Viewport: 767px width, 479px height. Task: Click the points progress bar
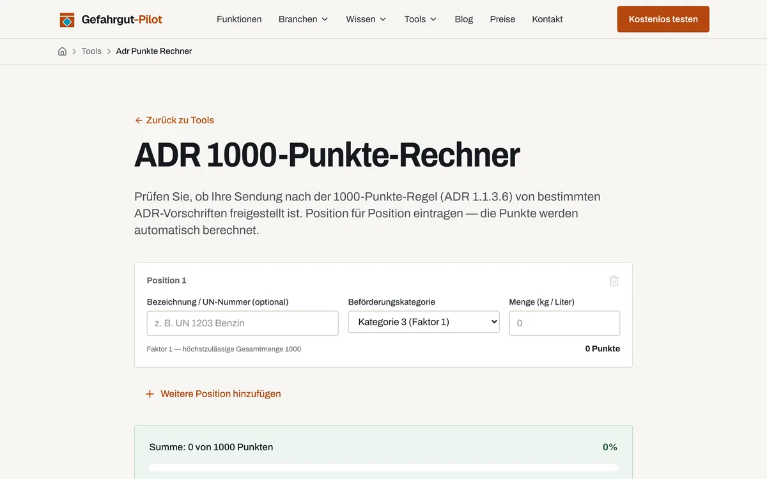pyautogui.click(x=383, y=468)
